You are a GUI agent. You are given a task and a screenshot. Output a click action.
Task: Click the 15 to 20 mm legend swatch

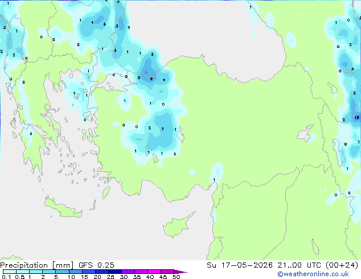(x=88, y=272)
